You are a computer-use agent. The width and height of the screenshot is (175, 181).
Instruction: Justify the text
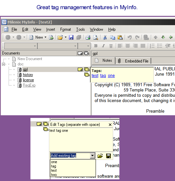143,46
